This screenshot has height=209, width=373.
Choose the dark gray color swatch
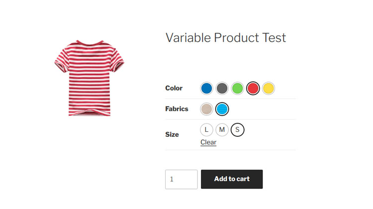[x=222, y=89]
